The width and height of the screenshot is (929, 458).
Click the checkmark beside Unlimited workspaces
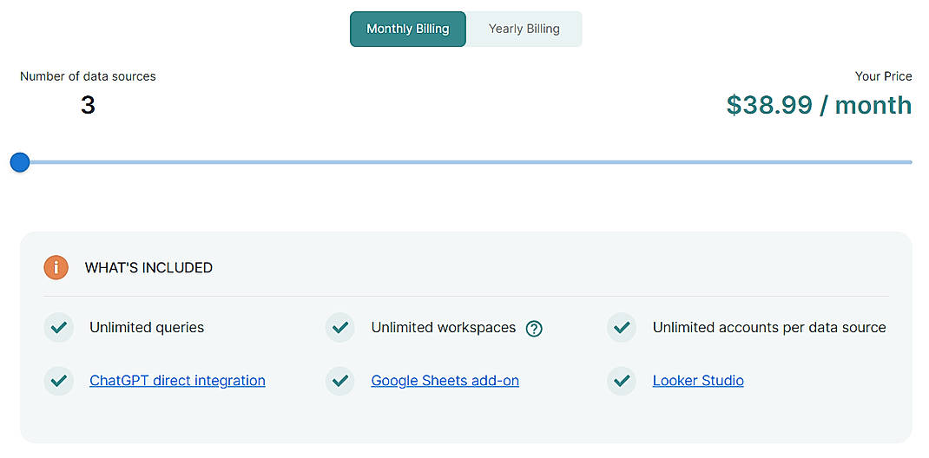340,327
